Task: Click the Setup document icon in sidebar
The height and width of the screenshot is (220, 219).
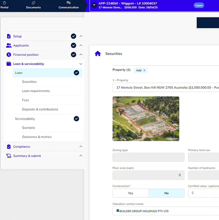Action: (x=9, y=36)
